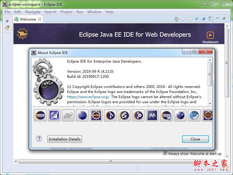Click the blue striped sphere feature icon

[x=82, y=115]
